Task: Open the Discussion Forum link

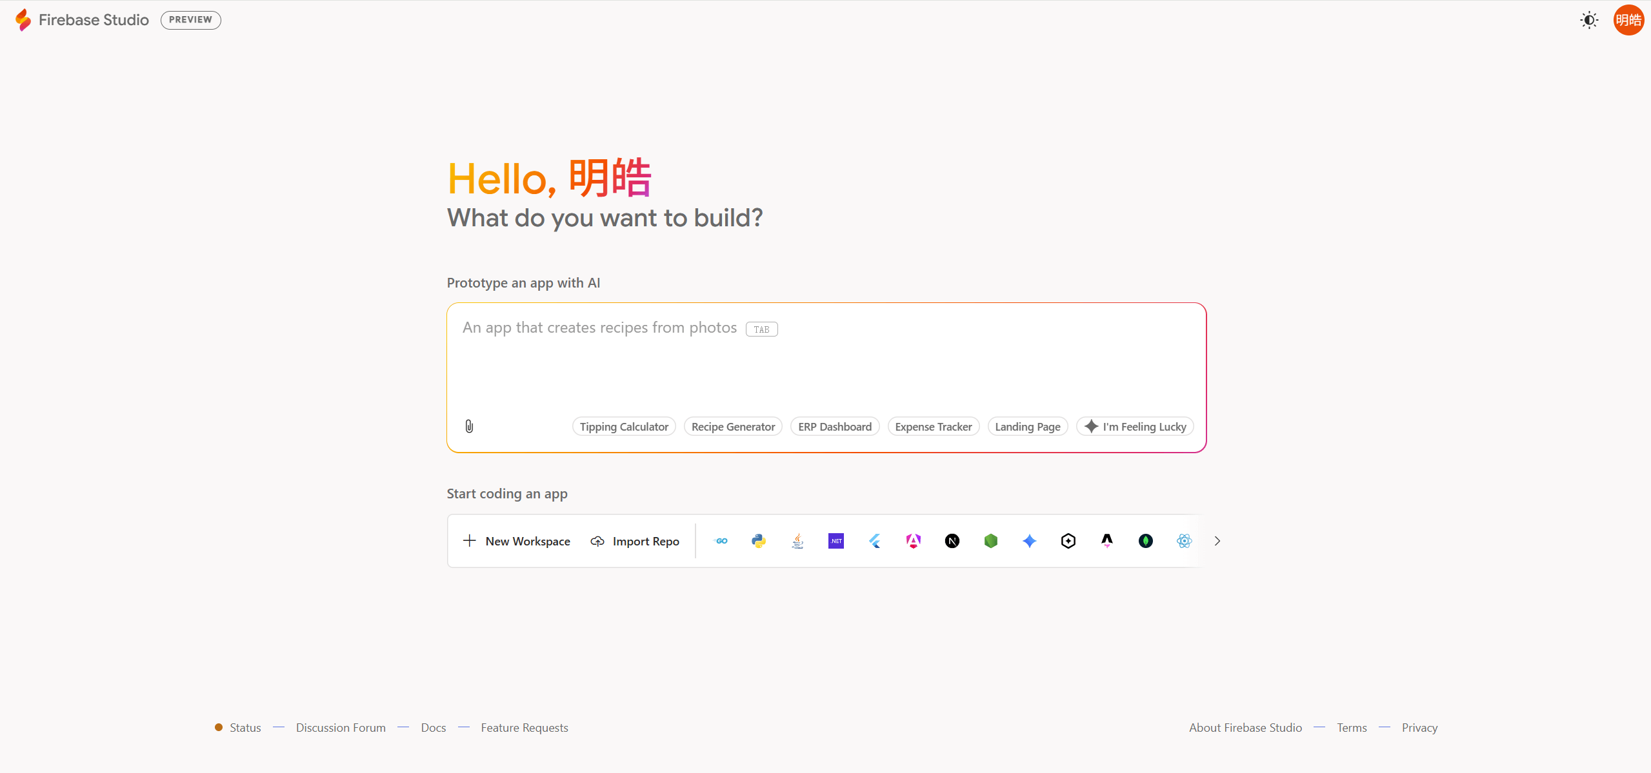Action: 340,727
